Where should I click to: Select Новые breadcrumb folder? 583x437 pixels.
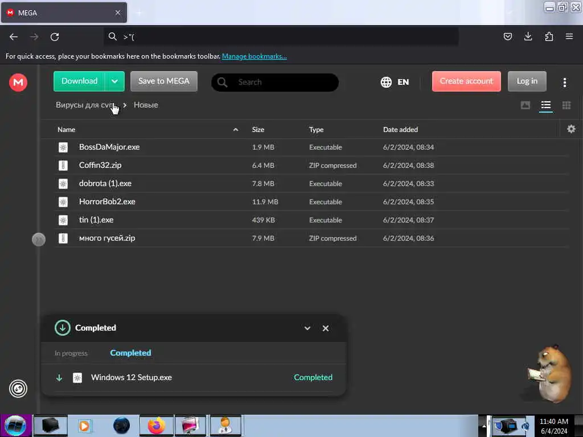146,105
